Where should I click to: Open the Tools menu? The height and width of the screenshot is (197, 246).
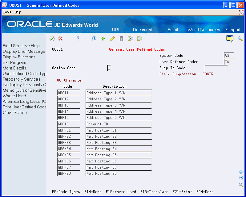tap(7, 12)
